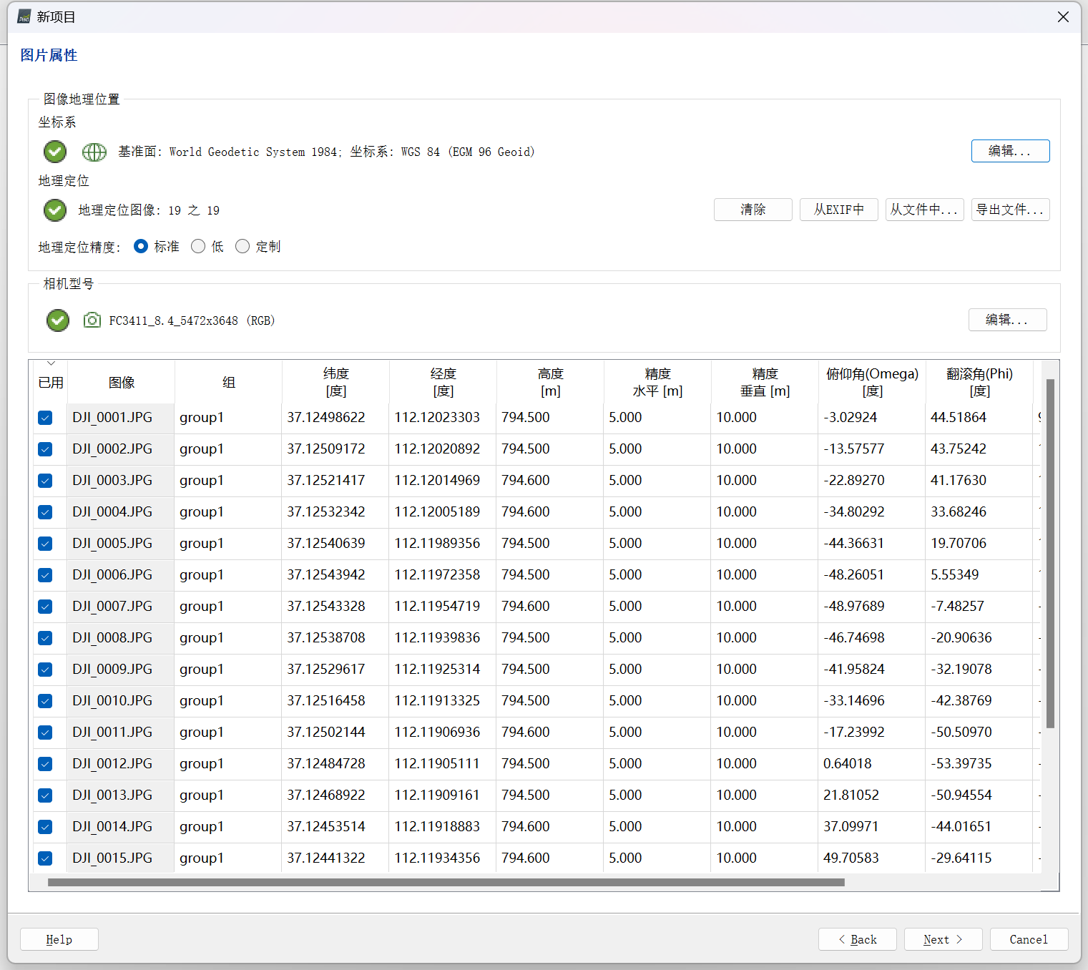Sort by the 高度 [m] column header
This screenshot has width=1088, height=970.
point(550,382)
